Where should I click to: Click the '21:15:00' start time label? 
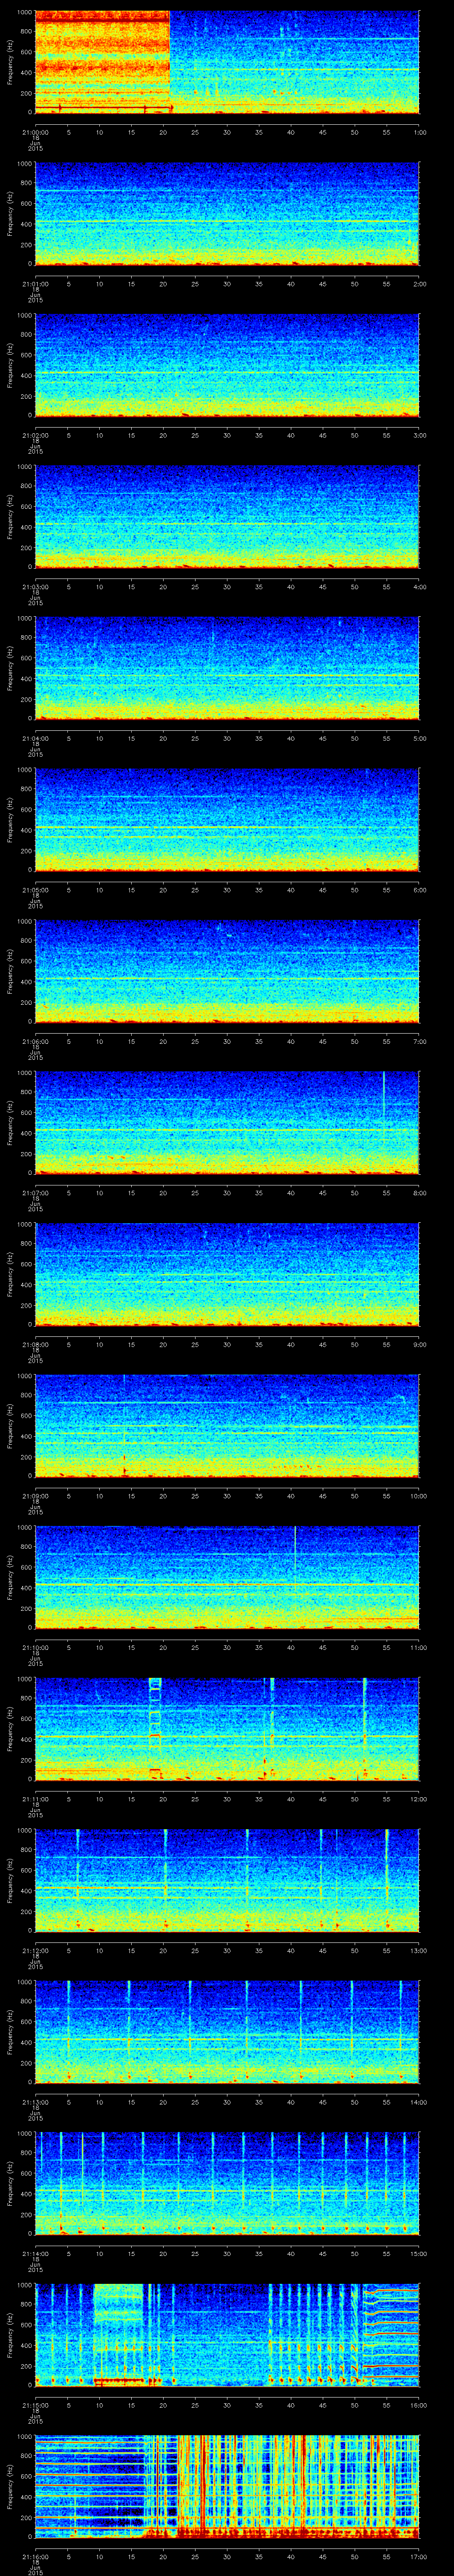coord(35,2405)
